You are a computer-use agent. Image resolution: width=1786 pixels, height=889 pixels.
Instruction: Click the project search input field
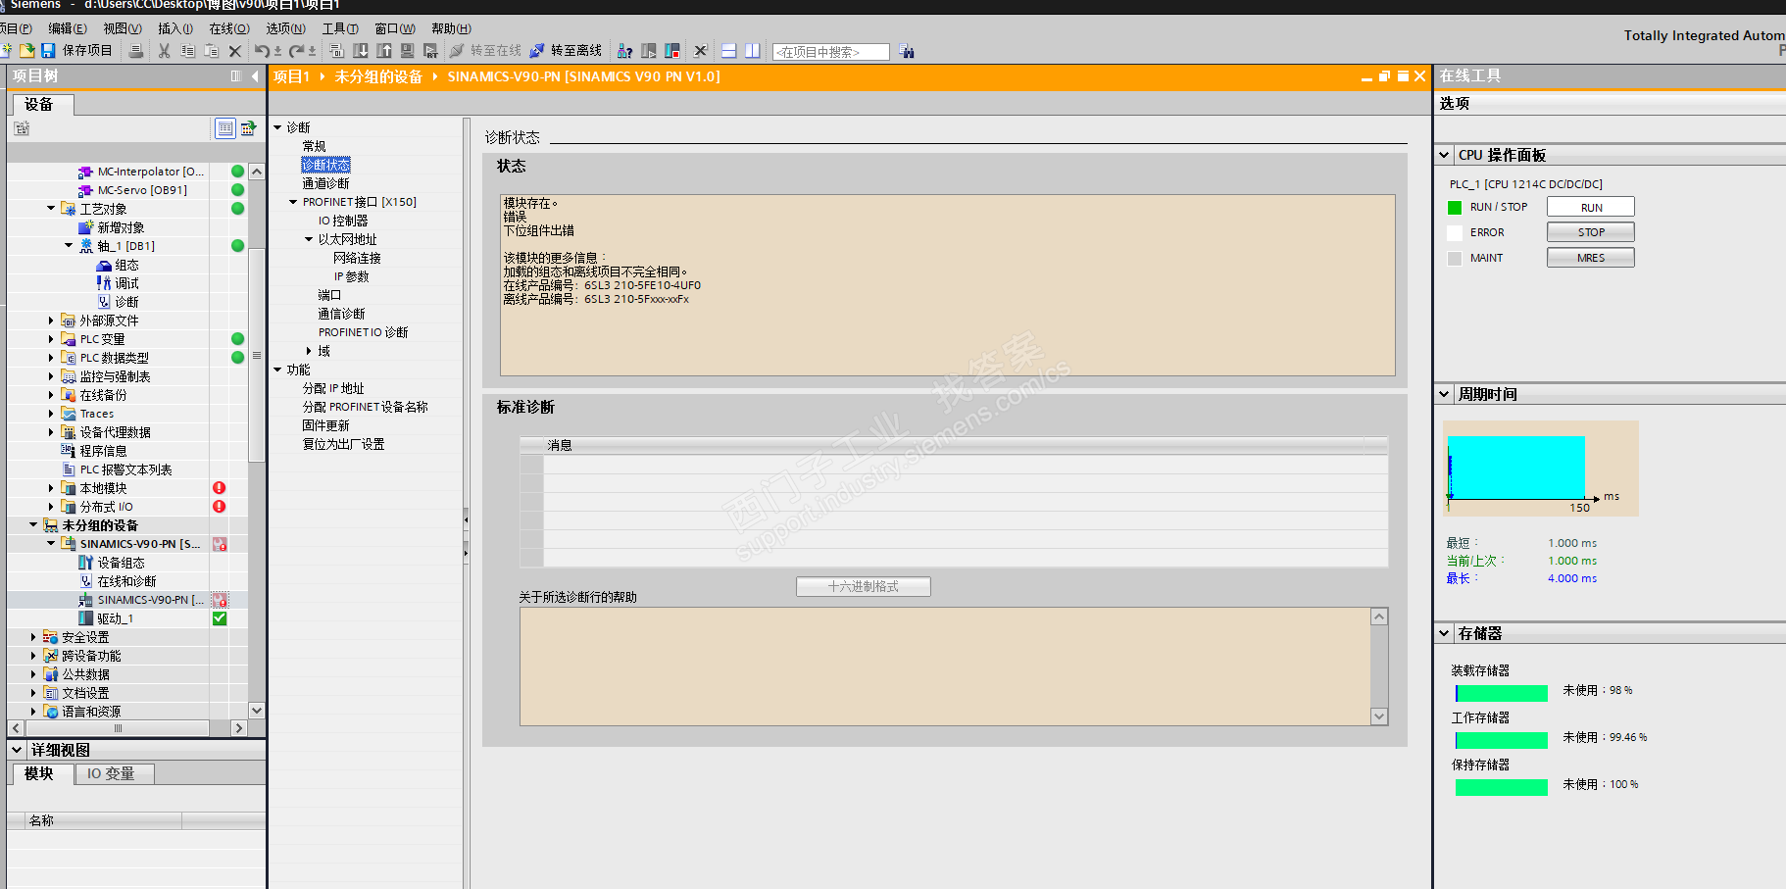tap(830, 52)
